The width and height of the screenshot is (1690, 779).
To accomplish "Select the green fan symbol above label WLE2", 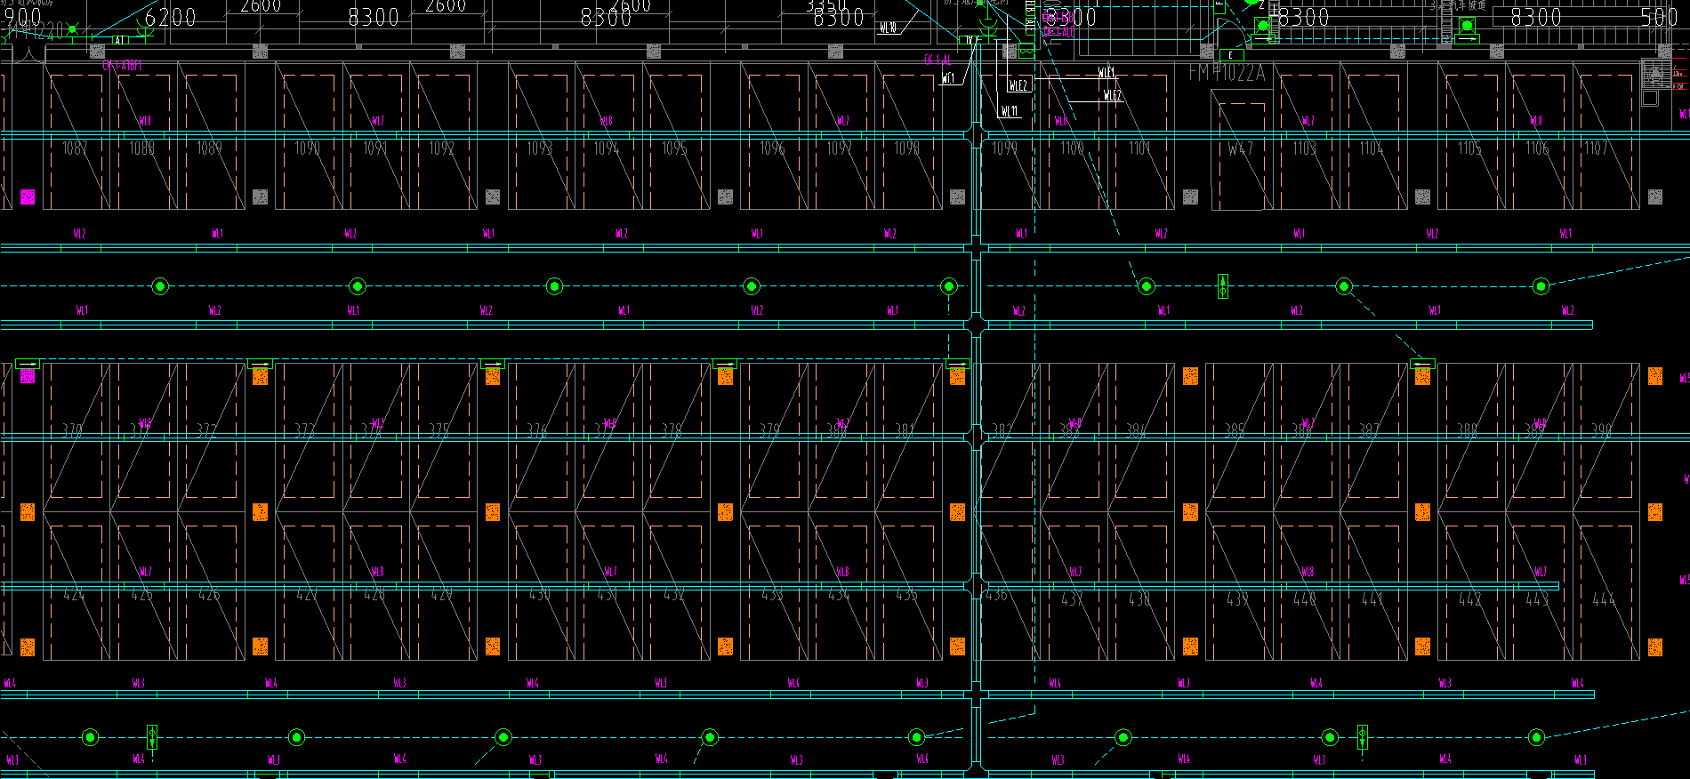I will (x=1026, y=51).
